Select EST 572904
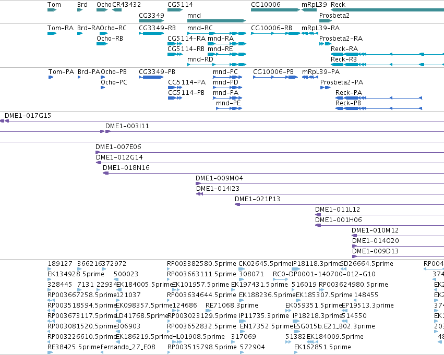444x355 pixels. [x=242, y=352]
